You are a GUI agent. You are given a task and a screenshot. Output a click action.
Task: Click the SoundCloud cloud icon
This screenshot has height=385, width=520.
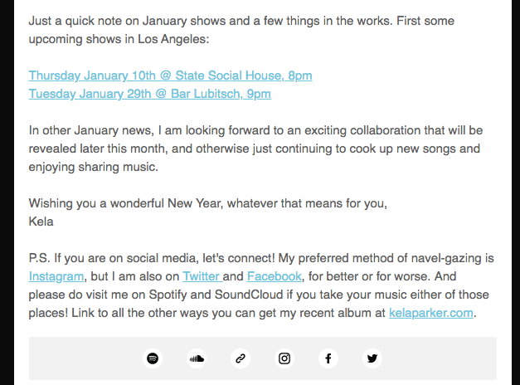tap(197, 358)
